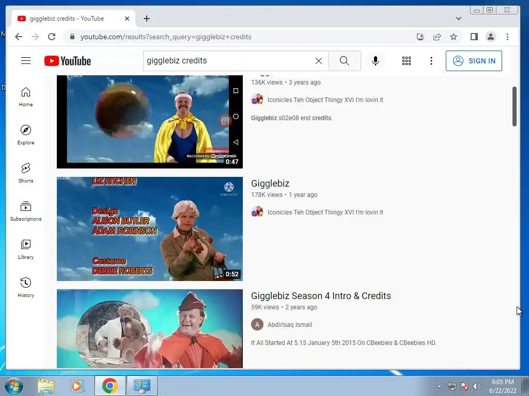
Task: Open the 0:47 video thumbnail
Action: point(149,122)
